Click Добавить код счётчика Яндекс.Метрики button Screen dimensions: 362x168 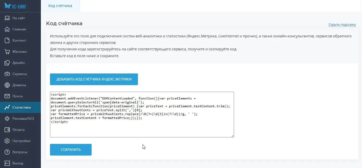point(94,79)
